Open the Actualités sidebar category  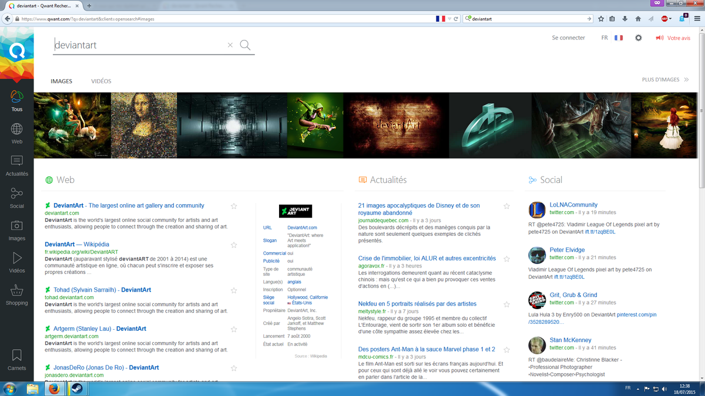point(16,166)
